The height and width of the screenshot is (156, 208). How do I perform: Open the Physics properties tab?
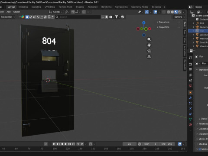[x=190, y=109]
